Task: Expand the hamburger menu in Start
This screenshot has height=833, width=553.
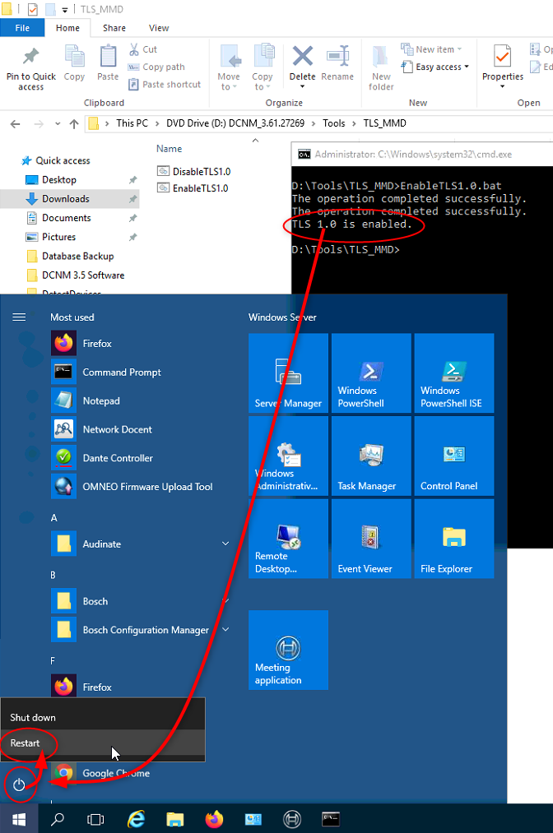Action: [x=19, y=317]
